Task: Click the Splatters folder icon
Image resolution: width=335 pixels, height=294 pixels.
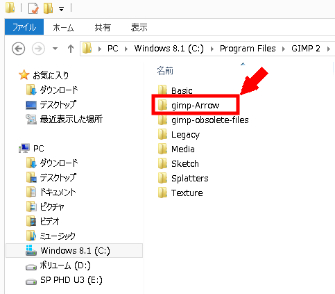Action: point(163,178)
